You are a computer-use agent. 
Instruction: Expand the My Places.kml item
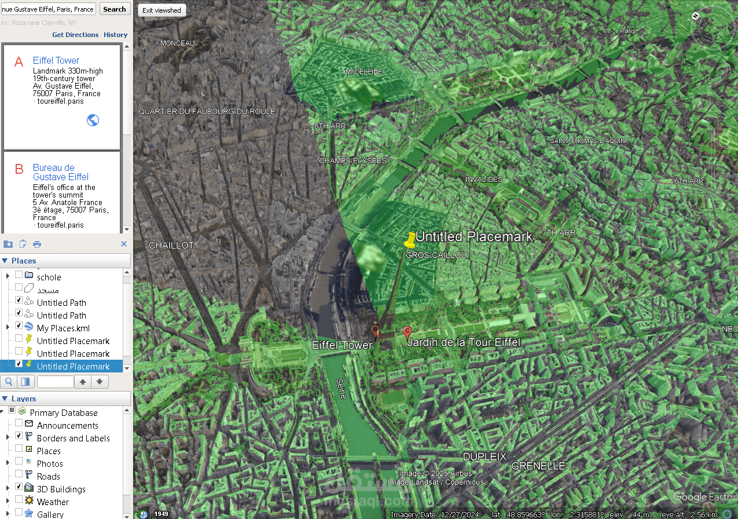point(8,327)
